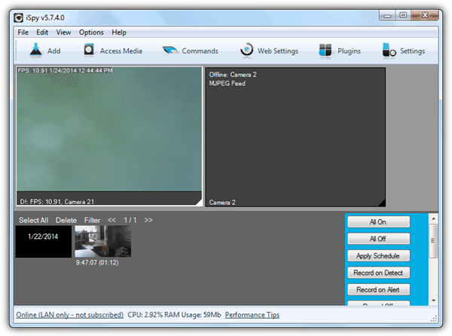Open the Help menu
Screen dimensions: 452x336
pyautogui.click(x=119, y=32)
